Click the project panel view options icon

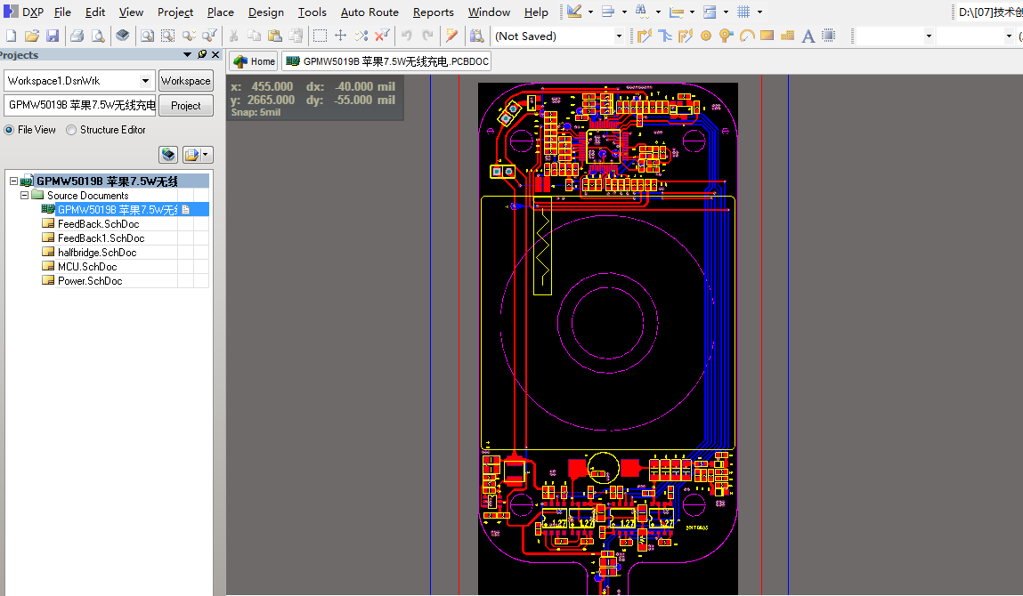198,155
